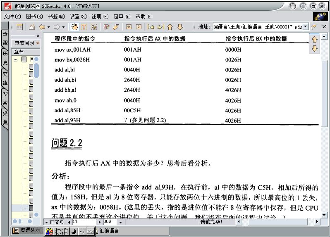The height and width of the screenshot is (237, 330).
Task: Open the annotation pencil tool
Action: pyautogui.click(x=107, y=27)
